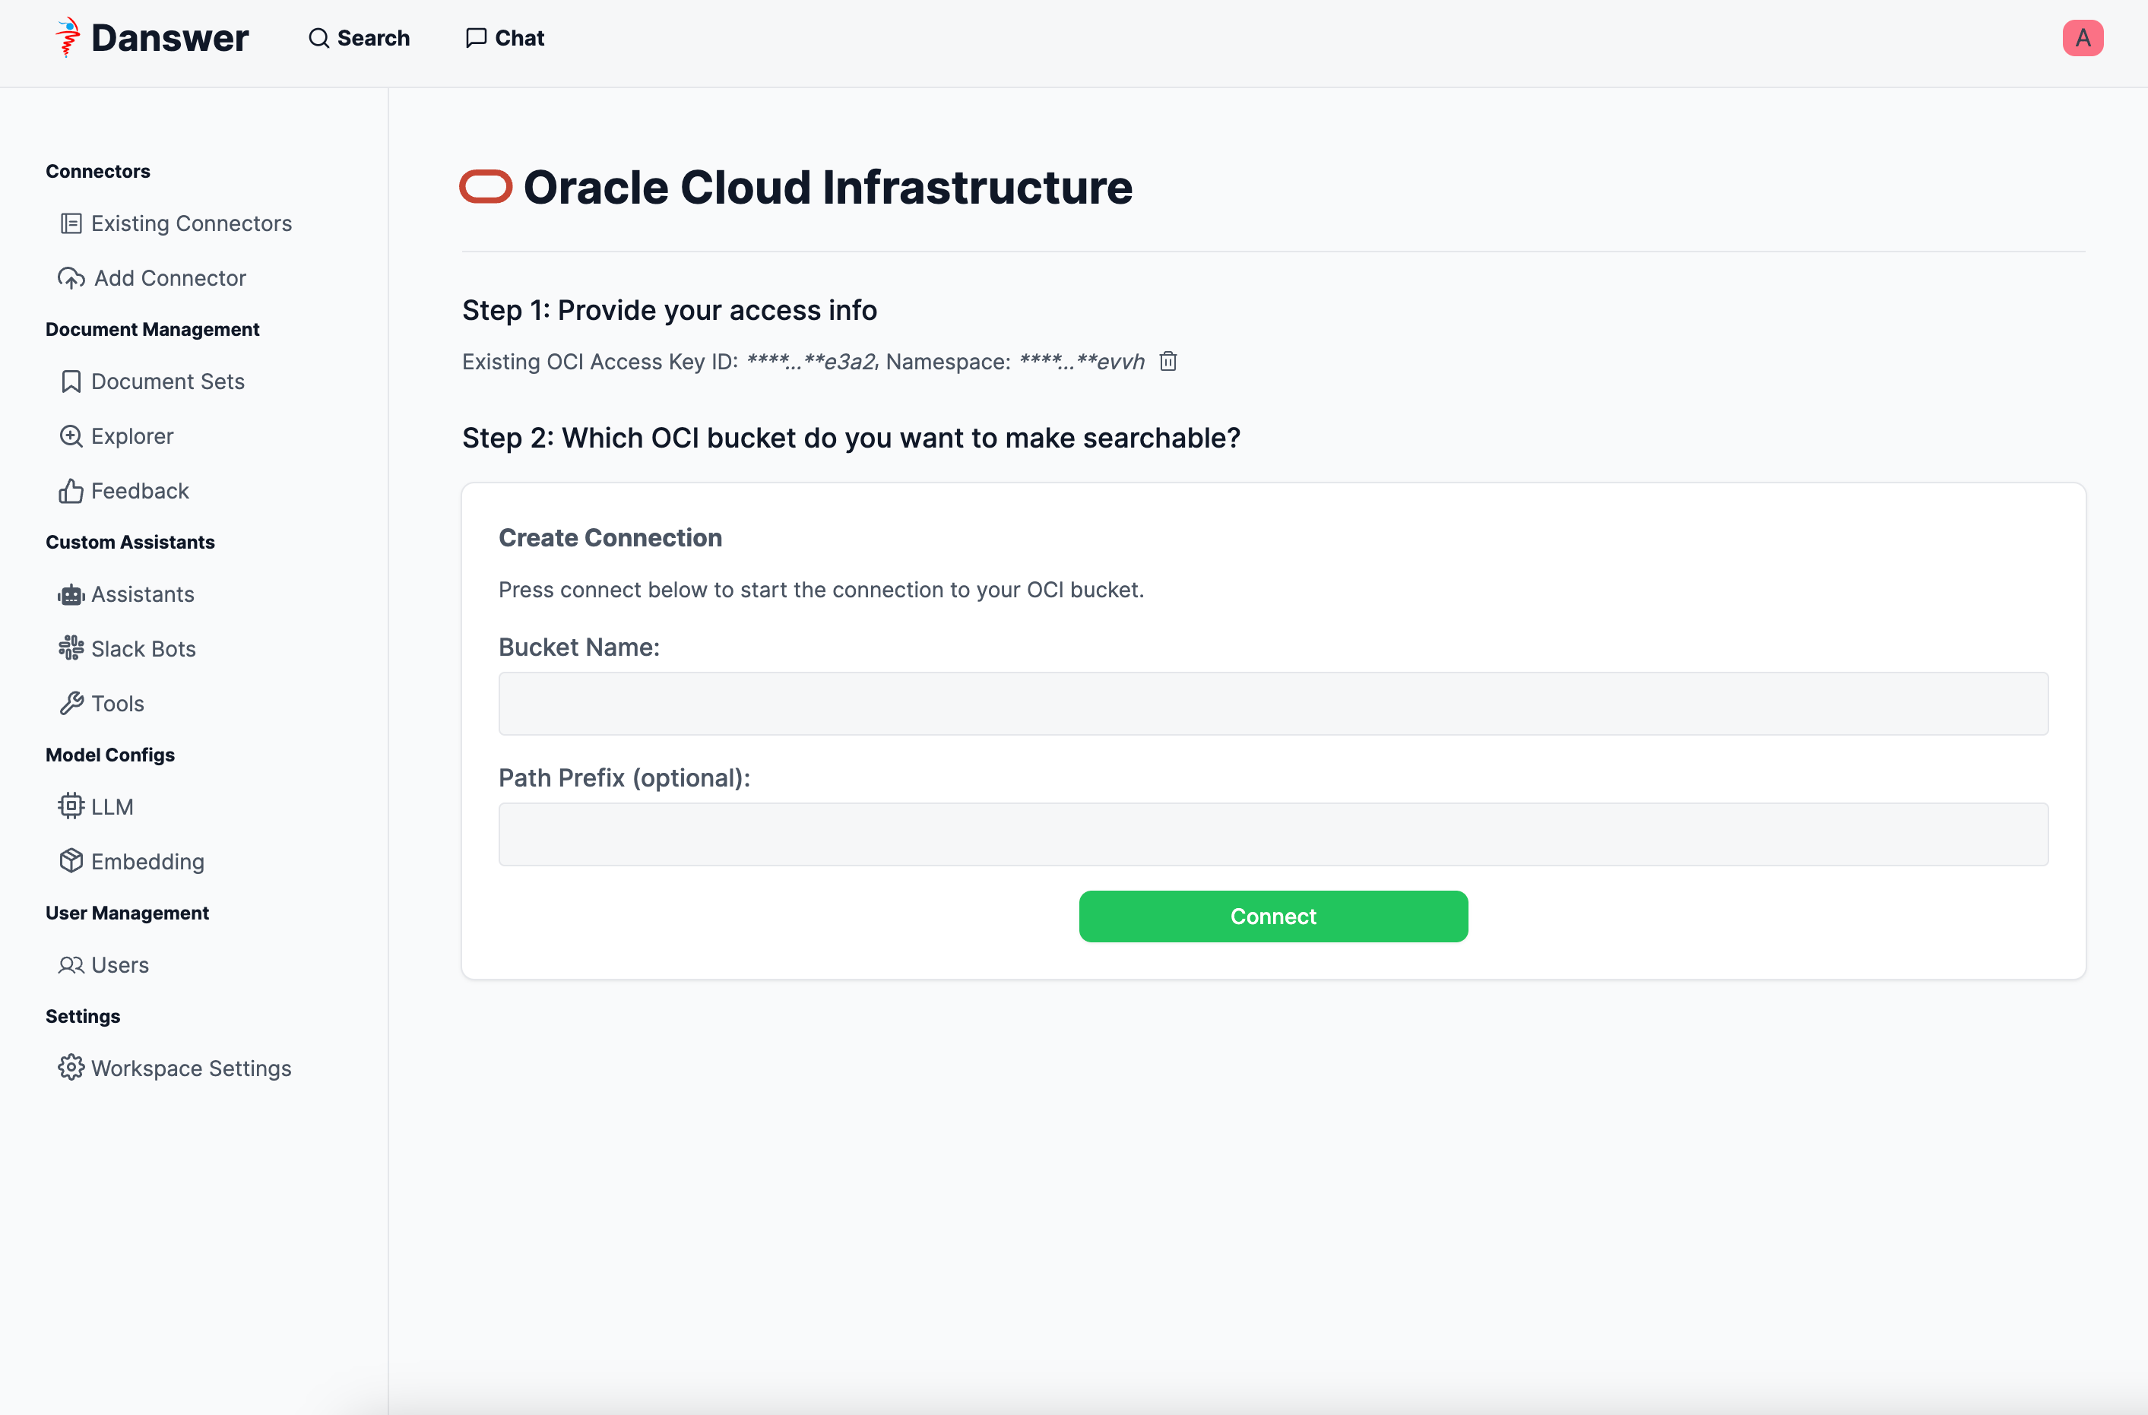Click the 'Custom Assistants' section heading
2148x1415 pixels.
pyautogui.click(x=130, y=543)
